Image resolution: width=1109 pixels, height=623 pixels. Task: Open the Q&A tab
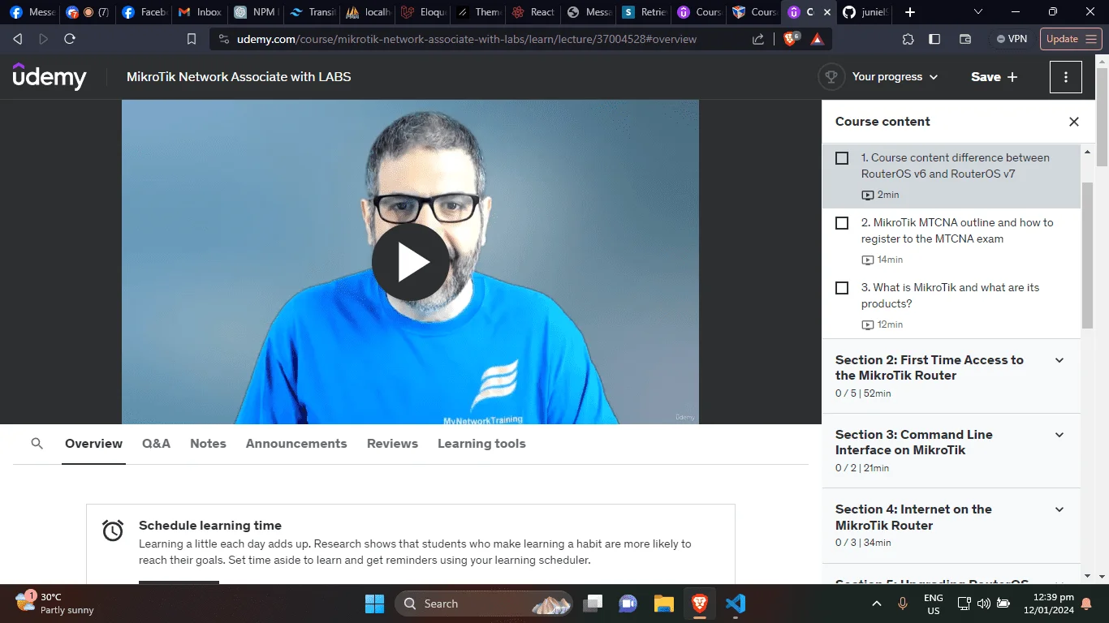(156, 444)
